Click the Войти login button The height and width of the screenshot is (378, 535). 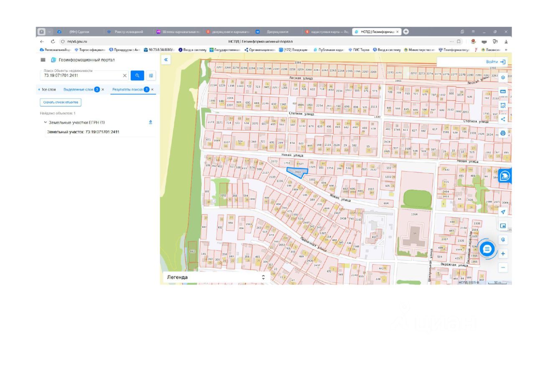click(x=496, y=62)
